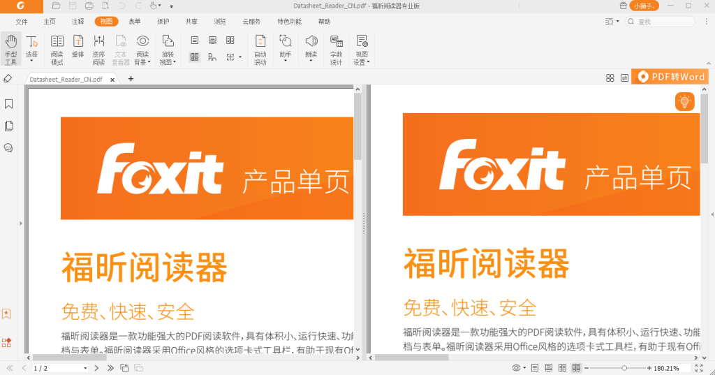
Task: Close the Datasheet_Reader_CN.pdf tab
Action: (112, 80)
